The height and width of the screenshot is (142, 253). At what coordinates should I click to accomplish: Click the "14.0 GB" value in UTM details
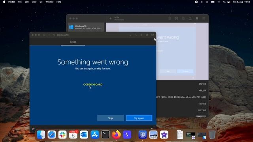tap(202, 104)
